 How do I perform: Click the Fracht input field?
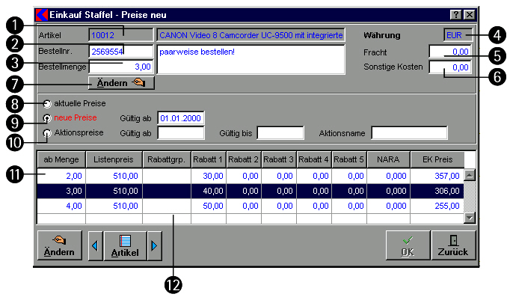[x=450, y=52]
